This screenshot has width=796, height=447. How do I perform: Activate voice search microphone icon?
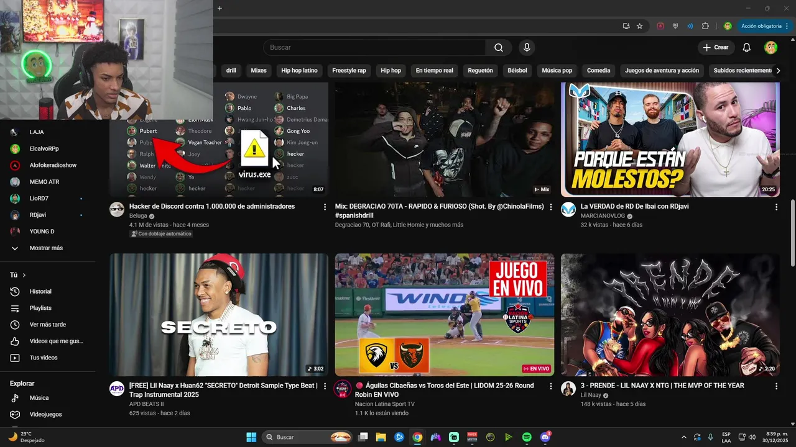(x=527, y=48)
